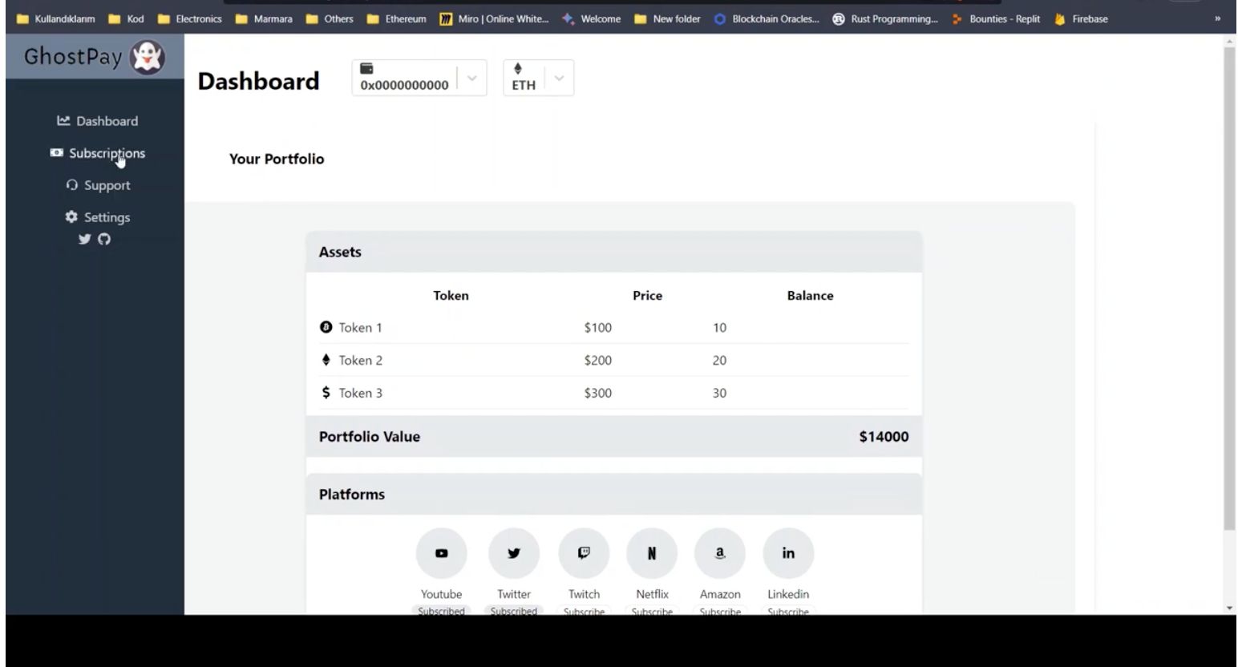1238x667 pixels.
Task: Select the Twitter platform circle icon
Action: point(514,553)
